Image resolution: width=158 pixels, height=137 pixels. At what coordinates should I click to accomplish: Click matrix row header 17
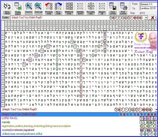[x=3, y=105]
